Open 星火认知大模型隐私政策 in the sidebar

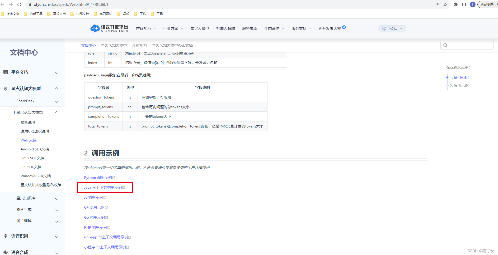[41, 185]
